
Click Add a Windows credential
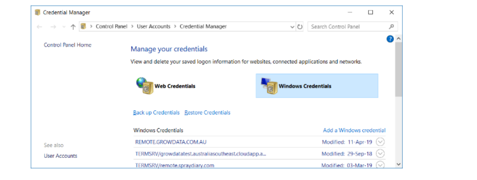point(354,130)
